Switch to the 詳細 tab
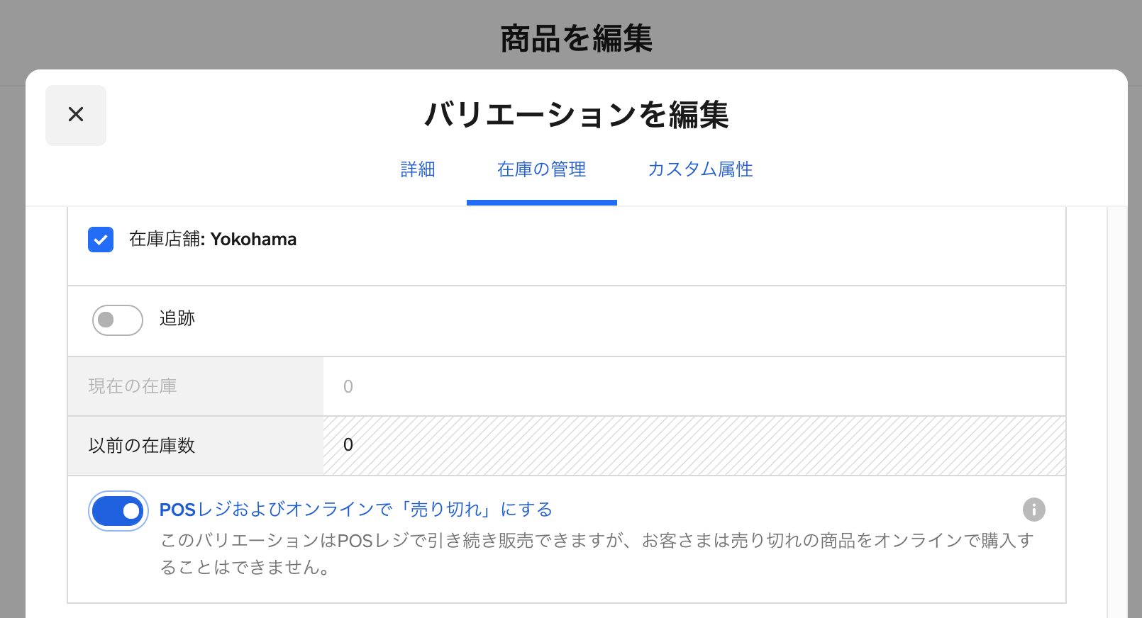The image size is (1142, 618). point(418,169)
